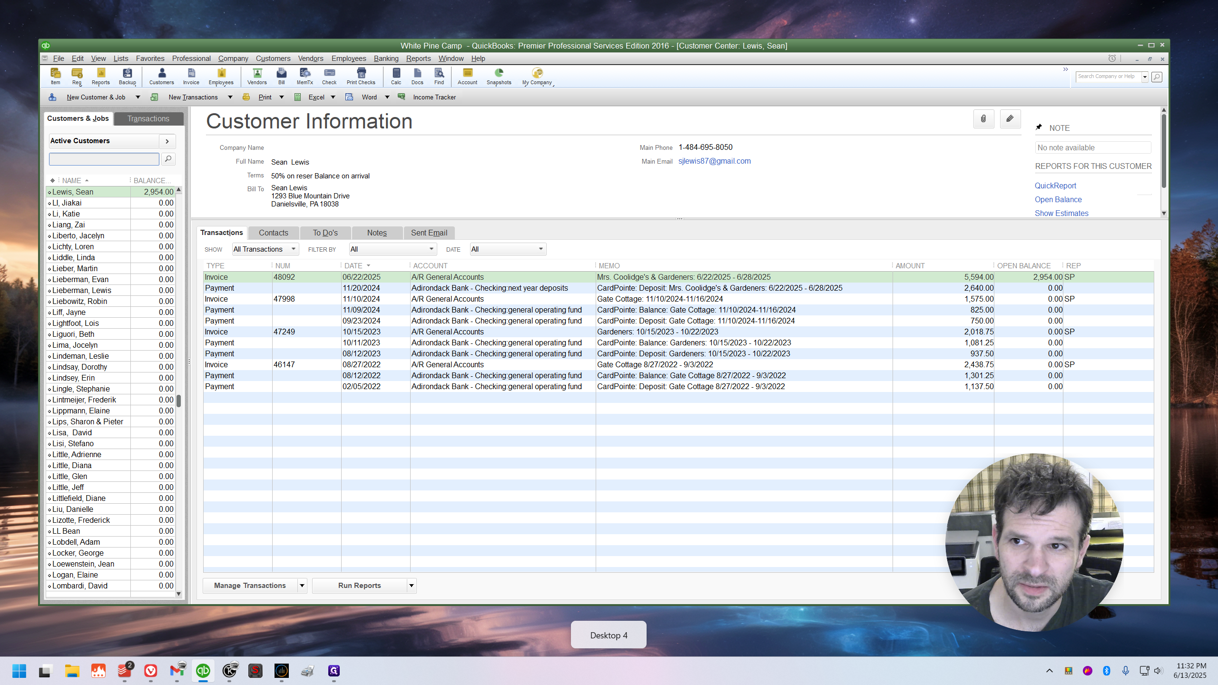Screen dimensions: 1218x685
Task: Switch to the To Do's tab
Action: pyautogui.click(x=325, y=233)
